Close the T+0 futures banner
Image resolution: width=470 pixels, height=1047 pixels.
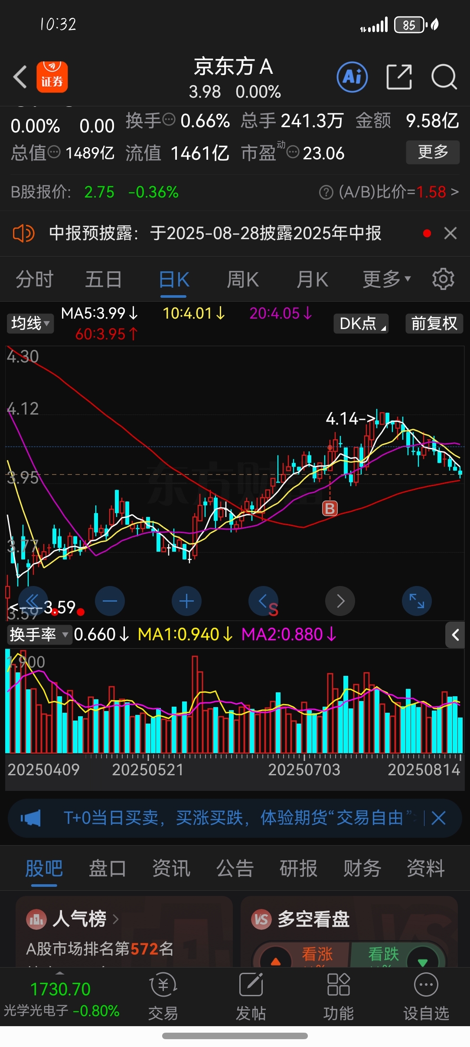tap(438, 818)
